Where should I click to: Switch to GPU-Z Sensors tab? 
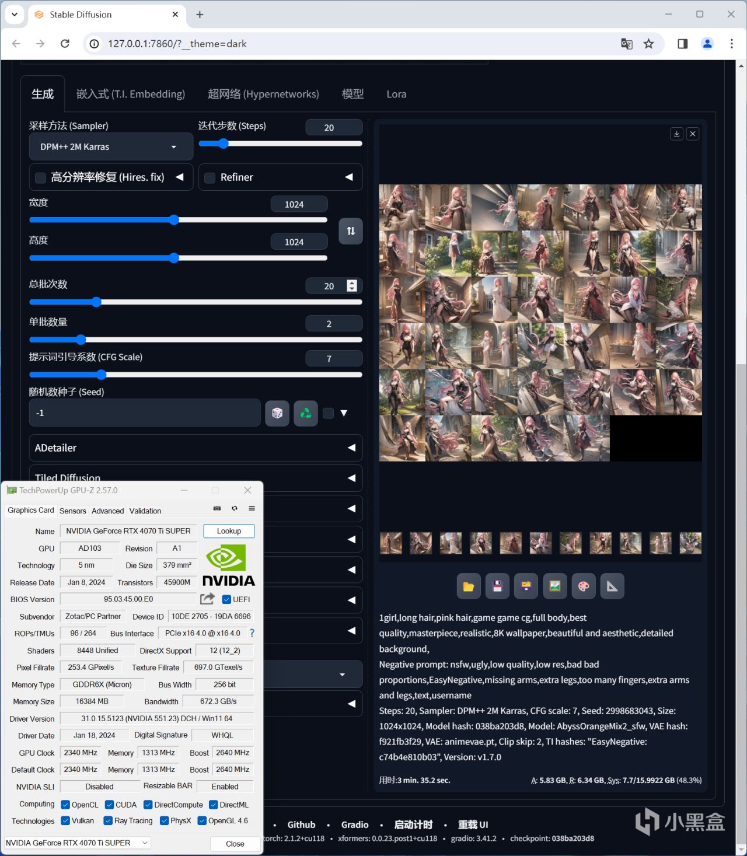72,511
